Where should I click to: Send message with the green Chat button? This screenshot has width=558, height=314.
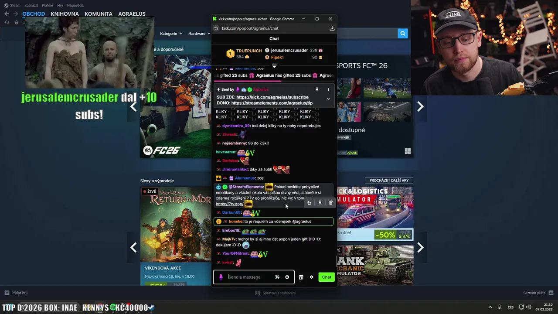327,277
